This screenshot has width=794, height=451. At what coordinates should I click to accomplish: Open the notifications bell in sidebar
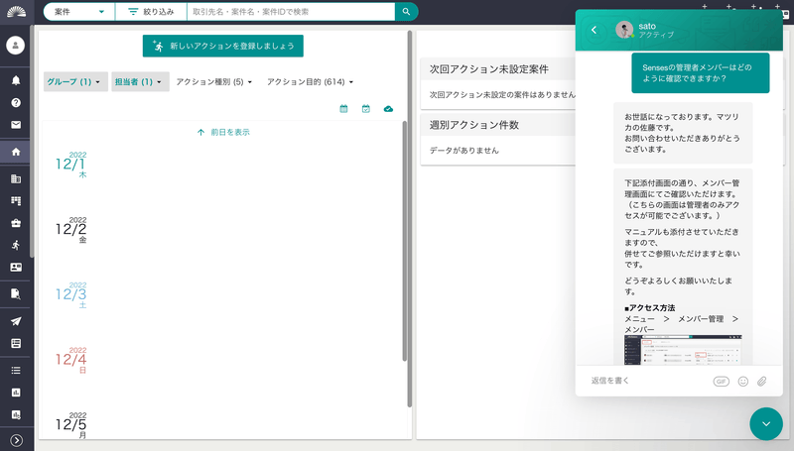pos(16,80)
